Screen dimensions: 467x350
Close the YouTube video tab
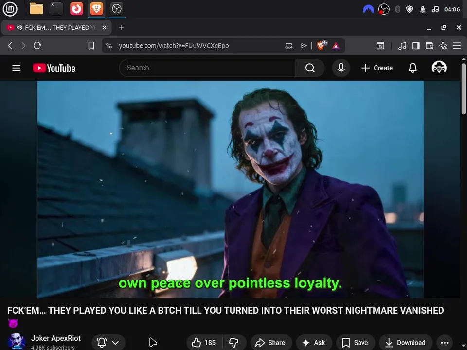(x=104, y=27)
